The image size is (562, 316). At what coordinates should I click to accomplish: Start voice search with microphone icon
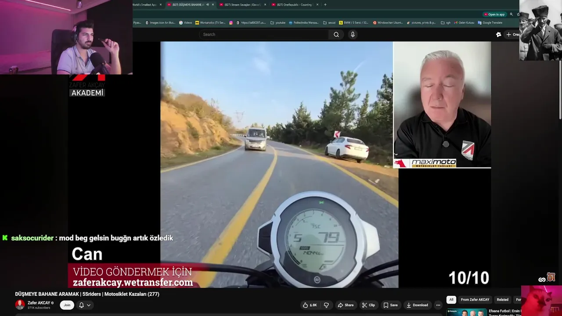click(x=353, y=35)
